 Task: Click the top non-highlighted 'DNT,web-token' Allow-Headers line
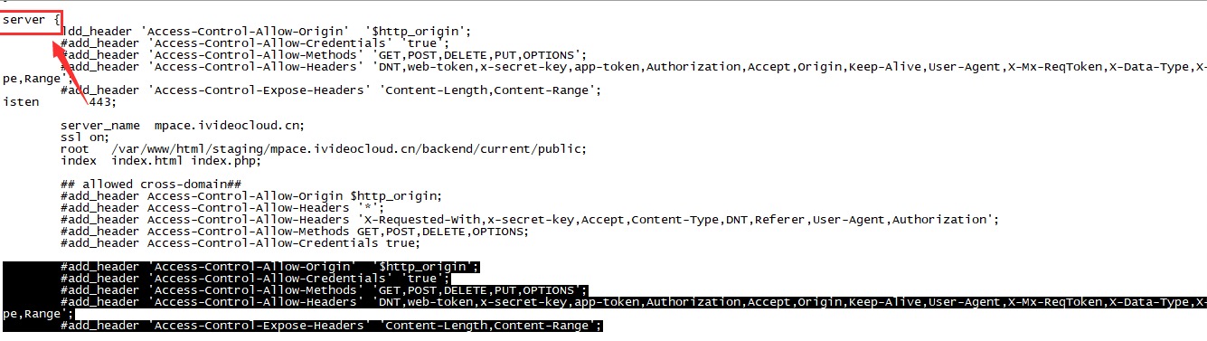633,66
